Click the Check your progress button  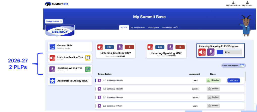click(x=234, y=65)
